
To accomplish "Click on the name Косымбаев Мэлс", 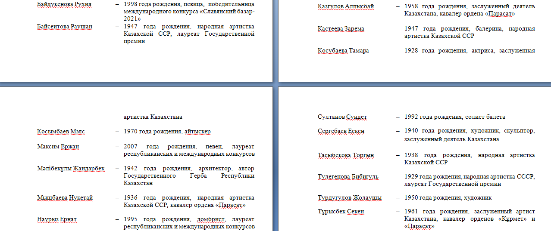I will click(60, 132).
